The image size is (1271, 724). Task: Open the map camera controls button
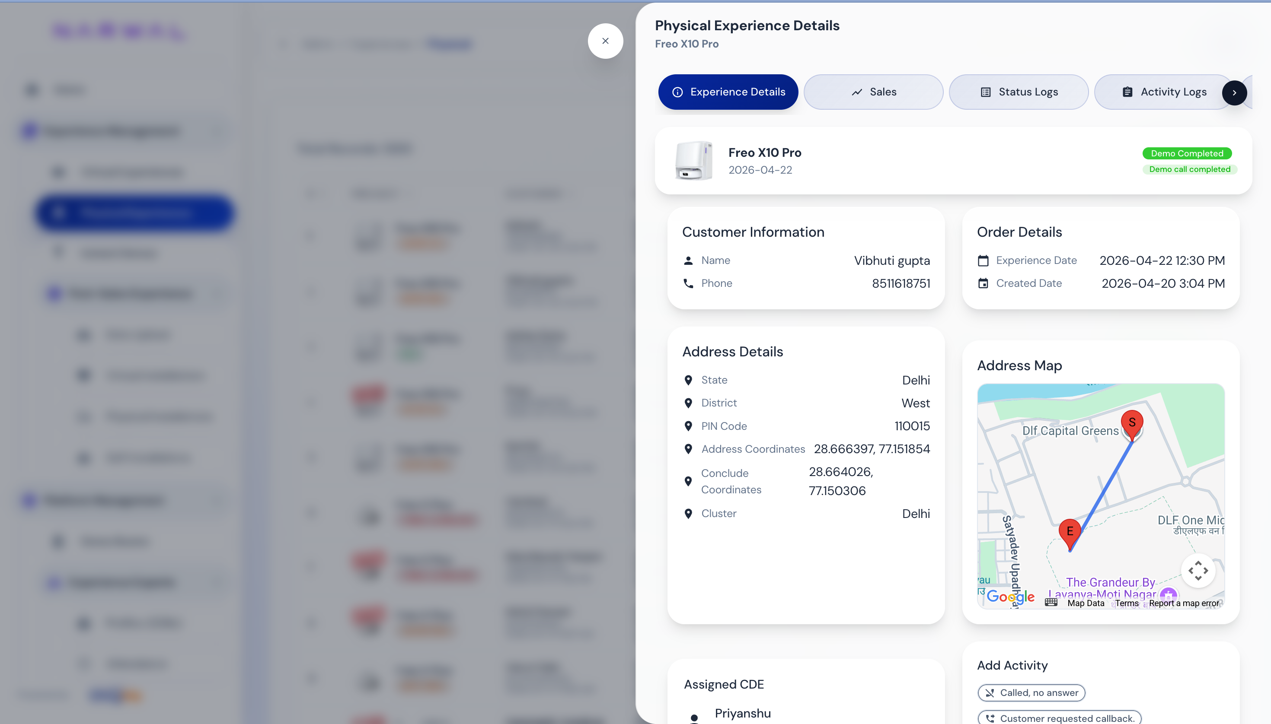tap(1198, 570)
